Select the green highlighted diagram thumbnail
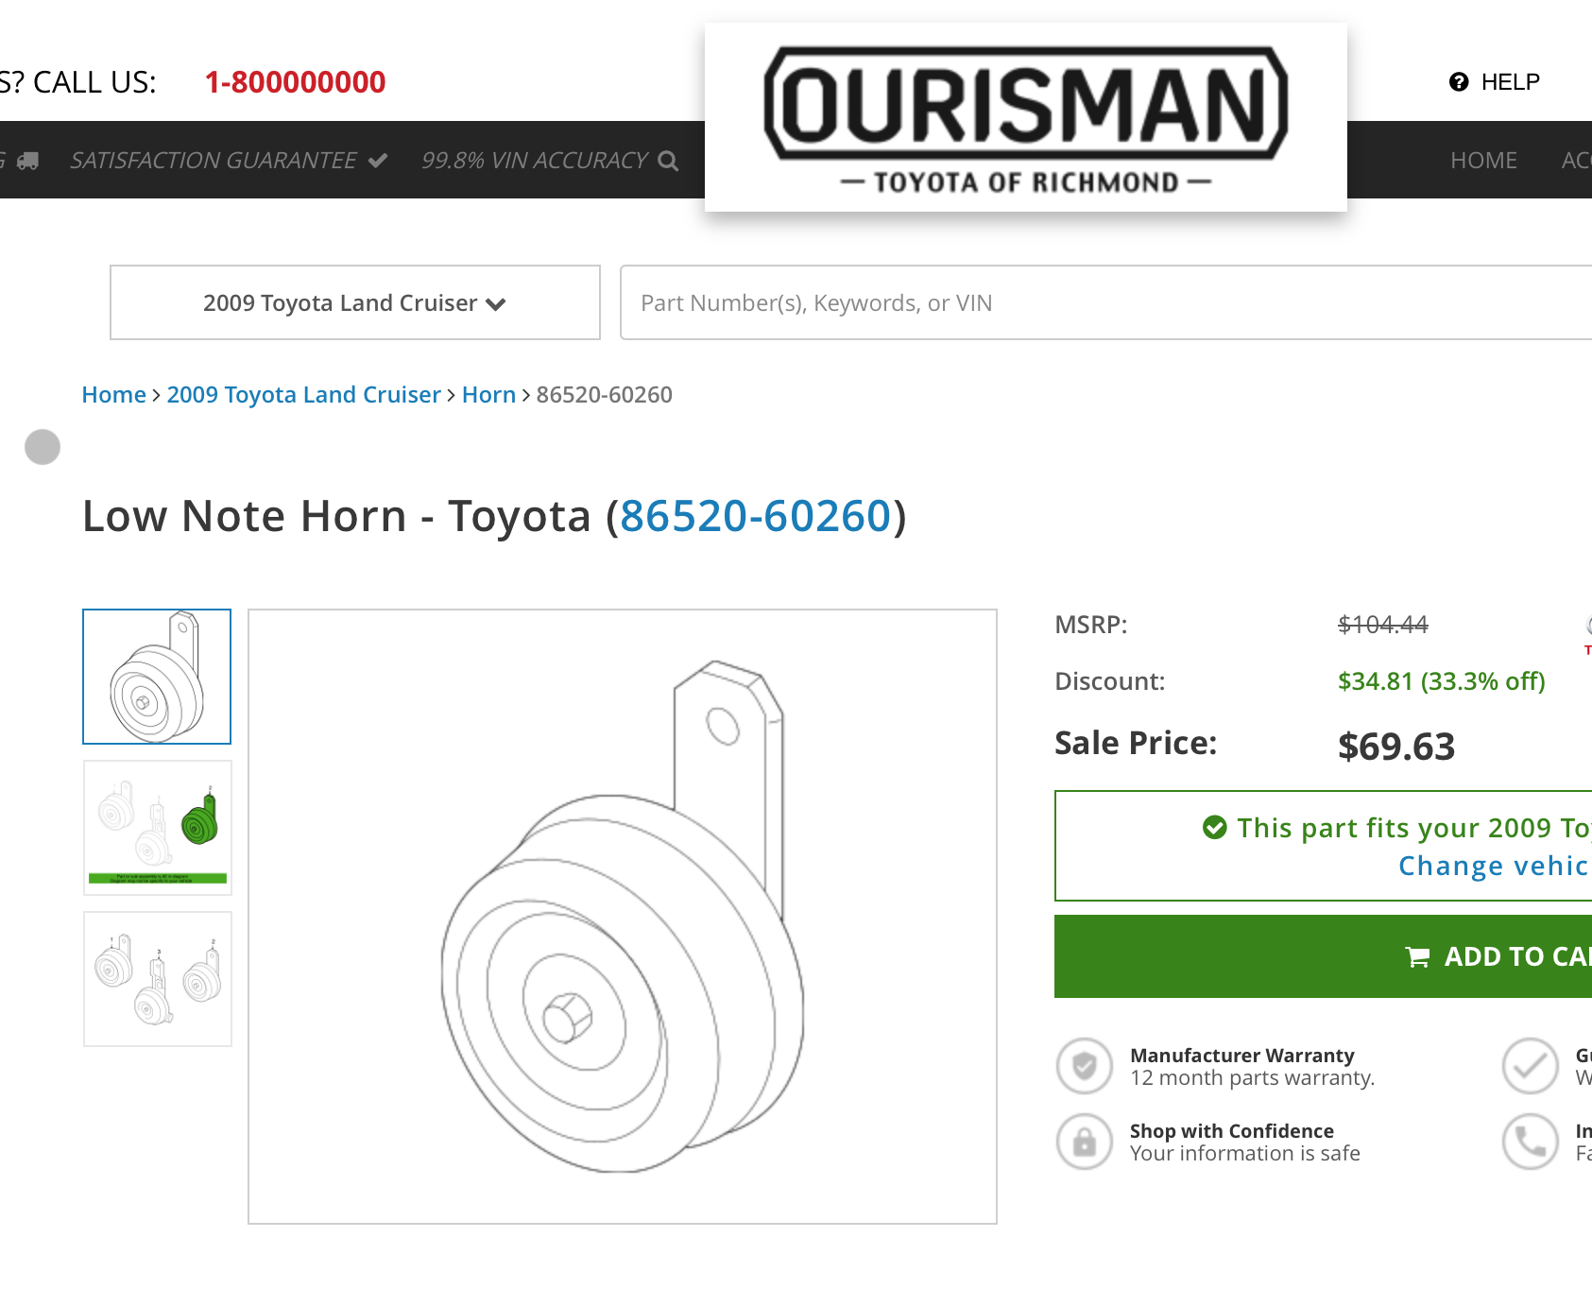This screenshot has width=1592, height=1289. pos(158,828)
